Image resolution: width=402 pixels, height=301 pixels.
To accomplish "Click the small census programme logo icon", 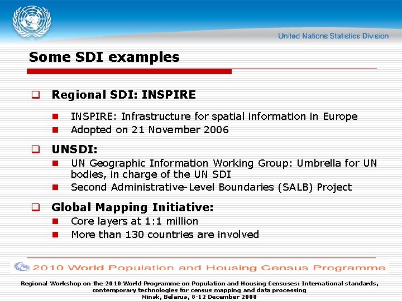I will 22,266.
